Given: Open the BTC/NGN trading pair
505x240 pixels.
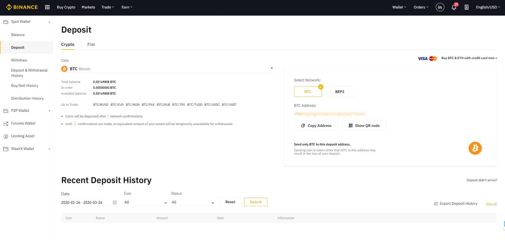Looking at the screenshot, I should [133, 105].
